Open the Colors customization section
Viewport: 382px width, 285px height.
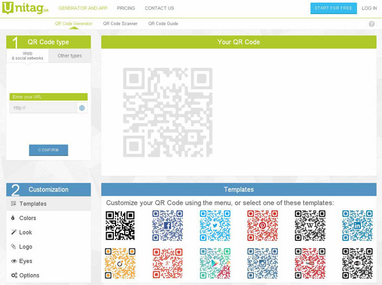(49, 218)
